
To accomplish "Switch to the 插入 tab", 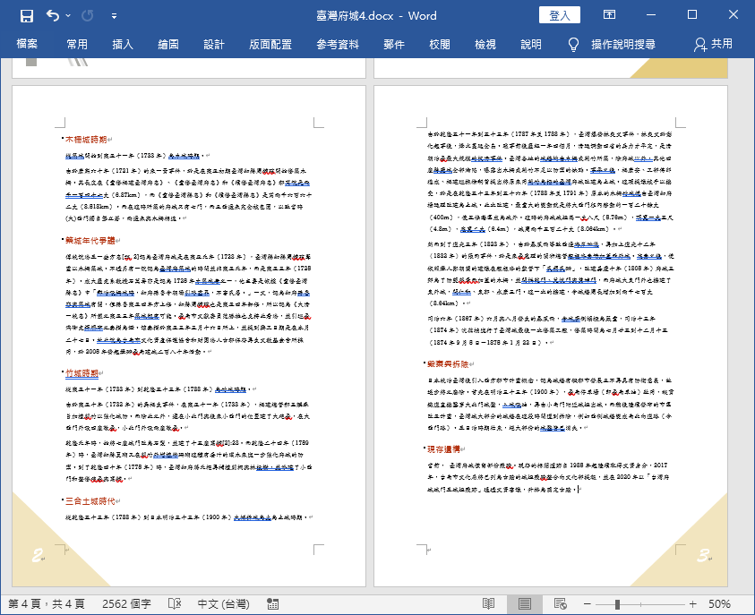I will 123,44.
